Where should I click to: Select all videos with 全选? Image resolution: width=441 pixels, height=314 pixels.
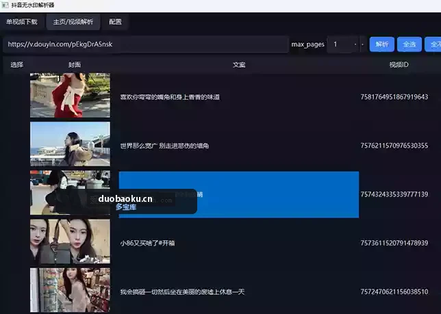tap(409, 44)
